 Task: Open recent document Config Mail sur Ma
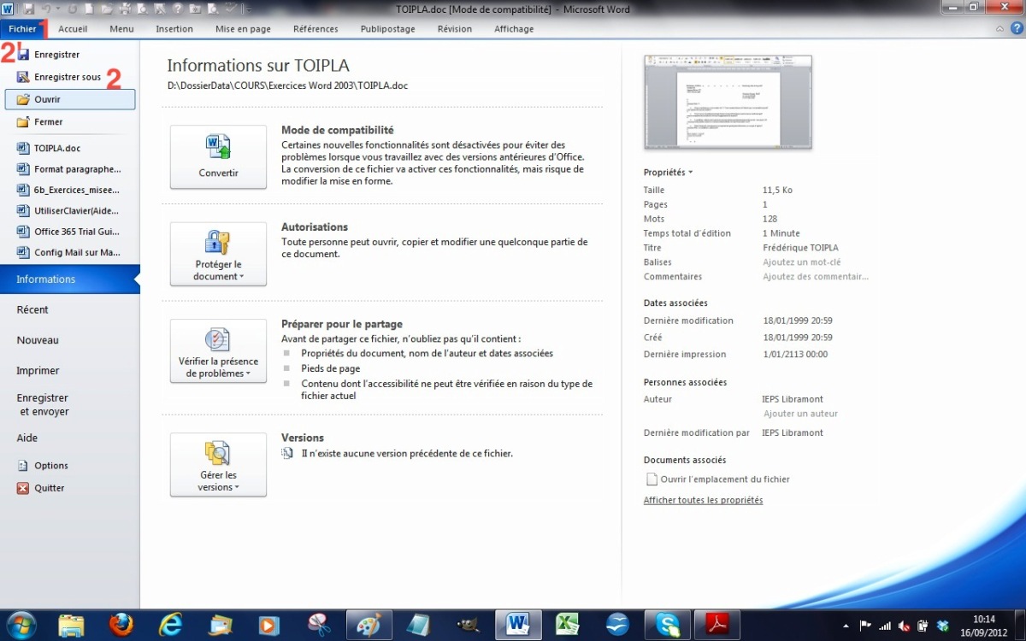[x=70, y=252]
